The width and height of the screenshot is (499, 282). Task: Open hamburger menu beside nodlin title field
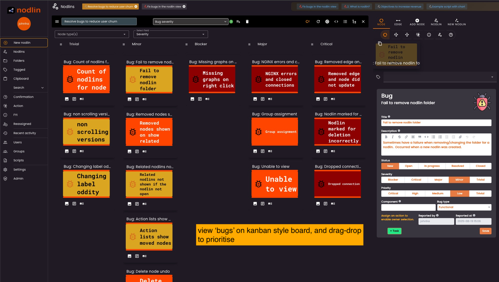pos(57,22)
